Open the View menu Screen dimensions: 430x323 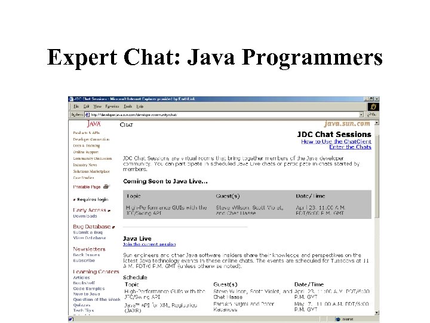[97, 106]
